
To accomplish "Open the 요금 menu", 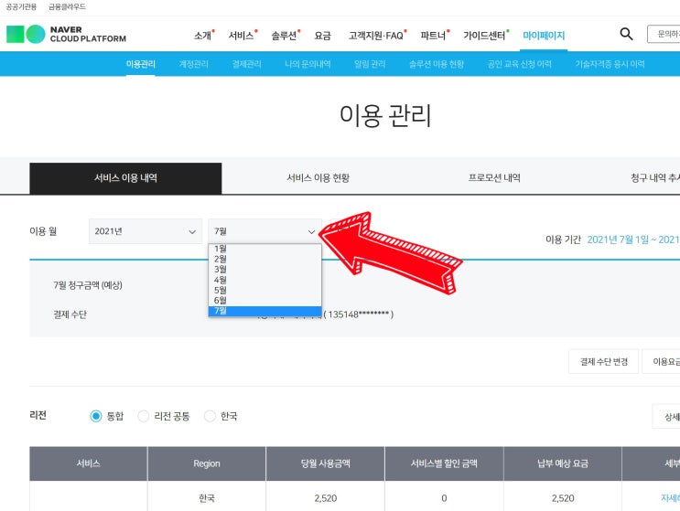I will [x=323, y=36].
